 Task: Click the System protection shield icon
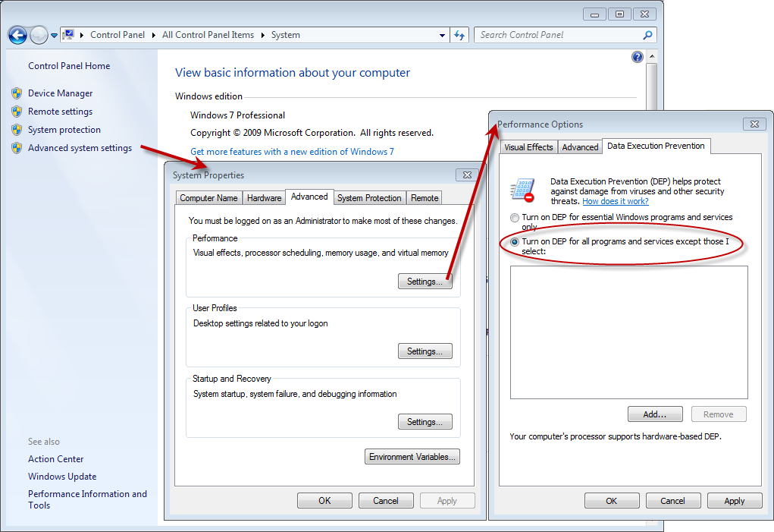(17, 130)
